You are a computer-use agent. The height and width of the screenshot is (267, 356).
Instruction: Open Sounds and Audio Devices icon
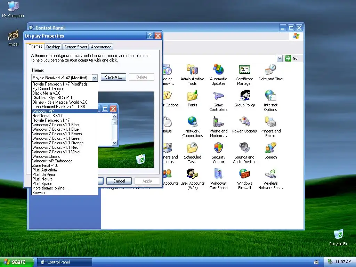[244, 153]
